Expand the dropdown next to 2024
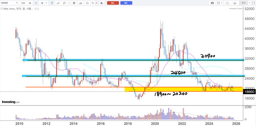This screenshot has height=126, width=256. [x=249, y=3]
